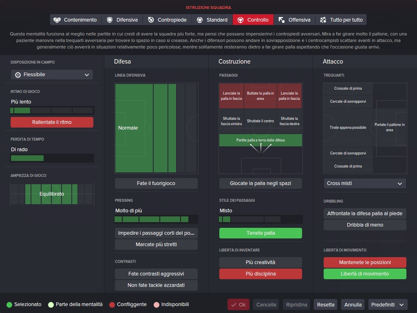The height and width of the screenshot is (313, 417).
Task: Set Linea difensiva height on pitch
Action: click(x=157, y=128)
